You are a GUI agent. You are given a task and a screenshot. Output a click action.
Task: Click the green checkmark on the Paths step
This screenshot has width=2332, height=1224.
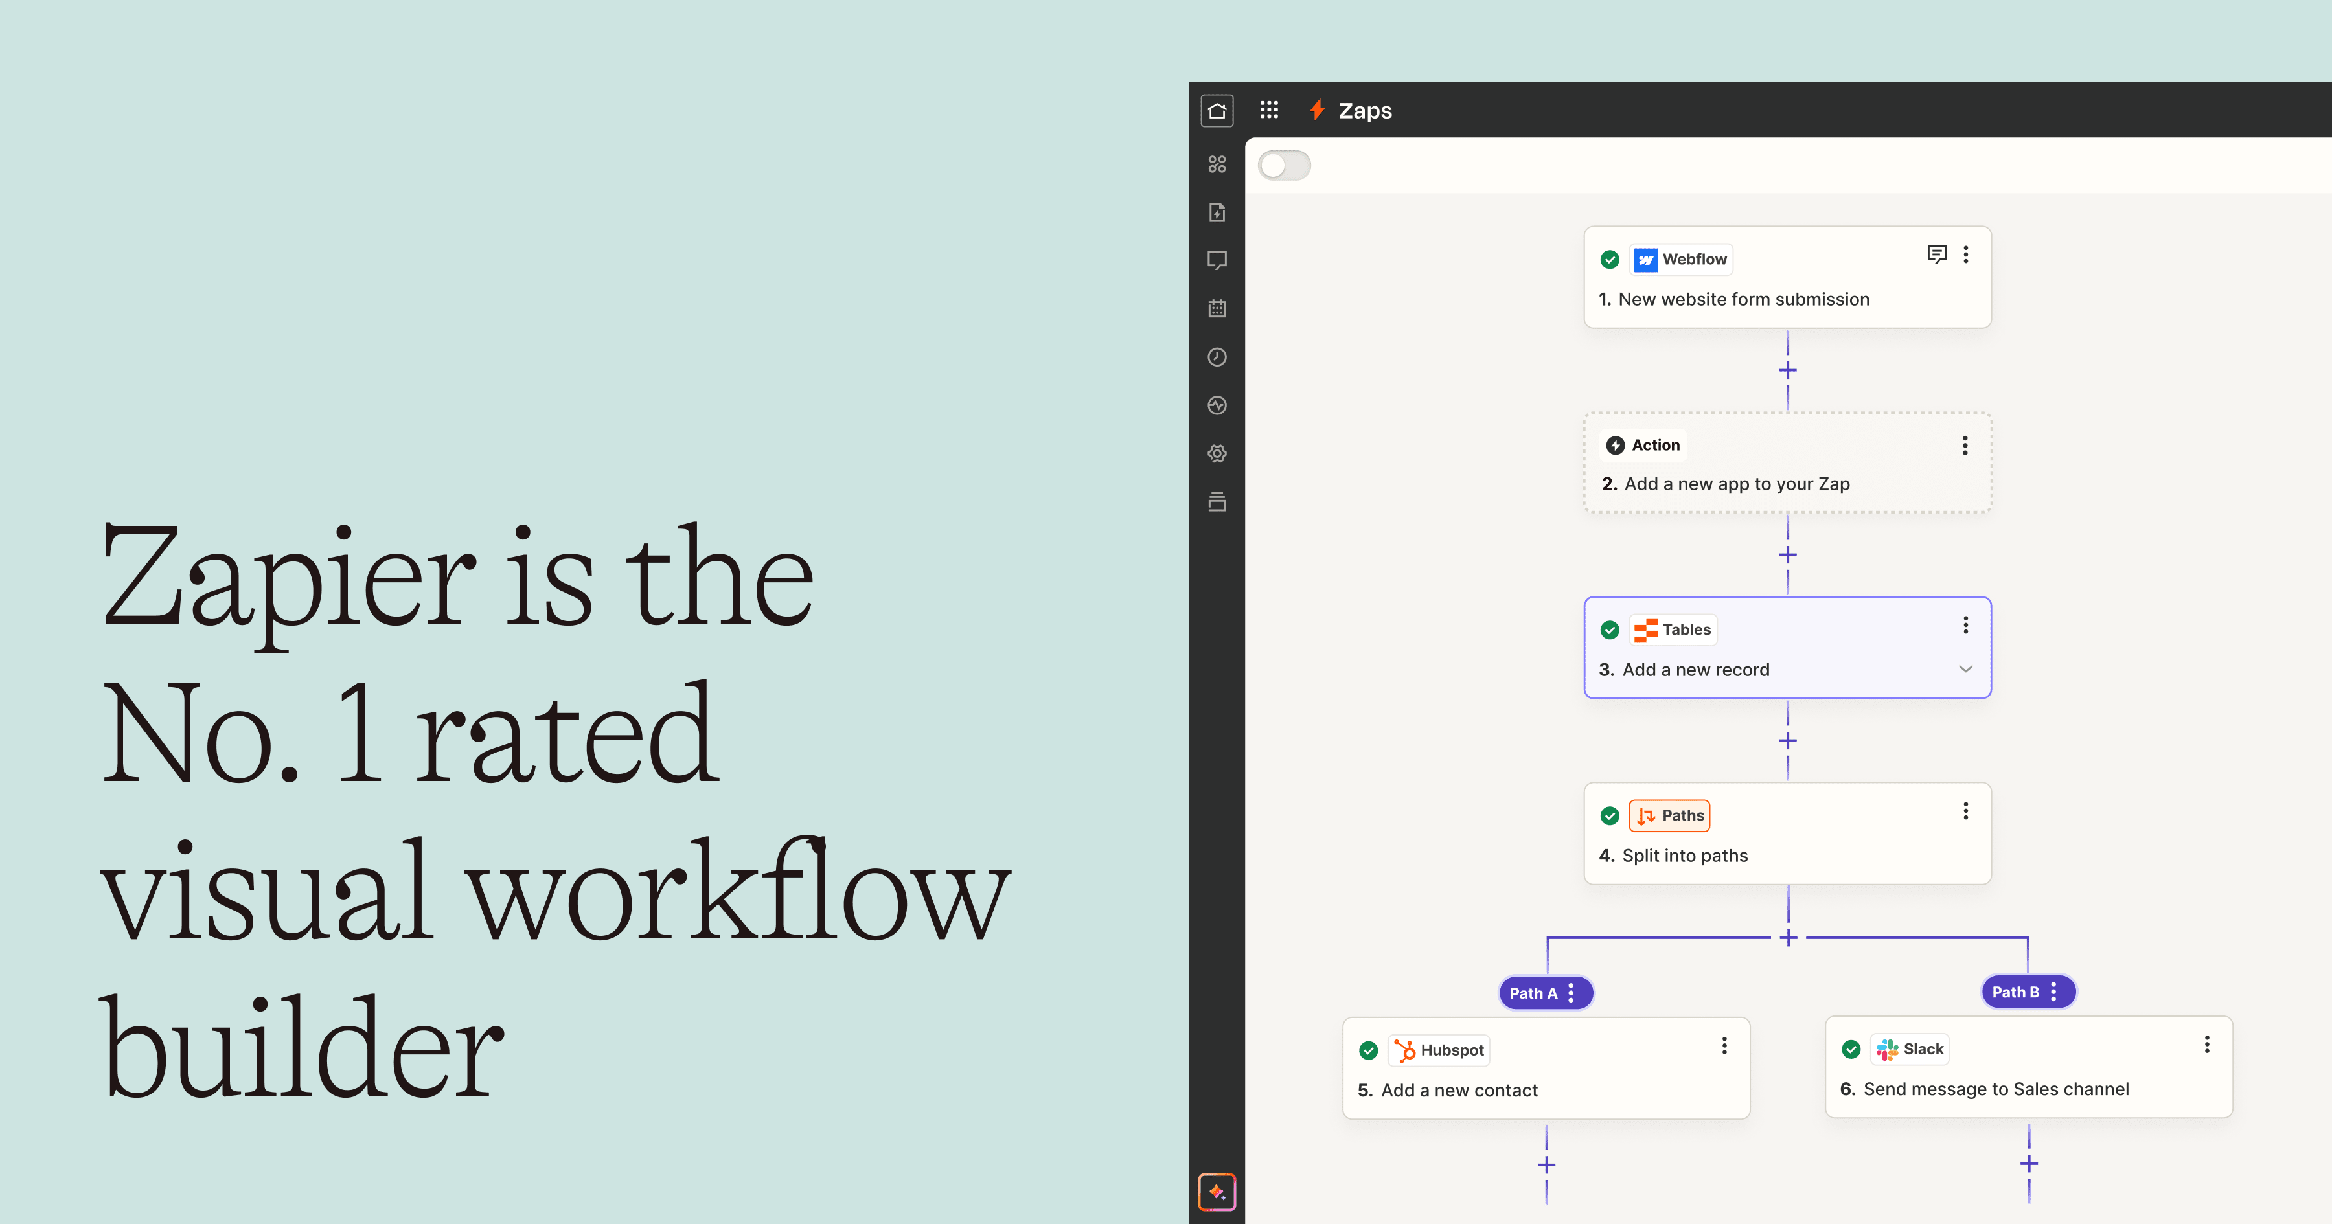pyautogui.click(x=1610, y=816)
